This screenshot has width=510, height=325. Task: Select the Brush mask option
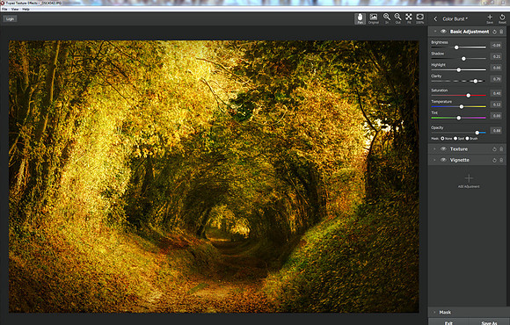coord(468,139)
